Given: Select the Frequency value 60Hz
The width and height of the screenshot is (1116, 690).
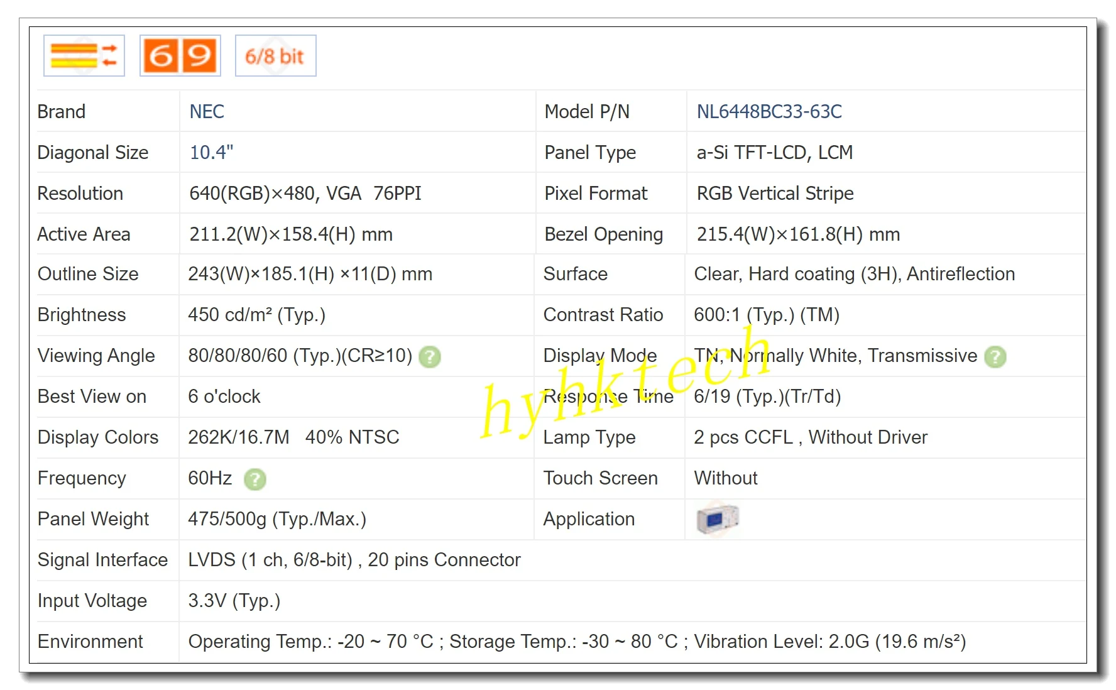Looking at the screenshot, I should 210,478.
